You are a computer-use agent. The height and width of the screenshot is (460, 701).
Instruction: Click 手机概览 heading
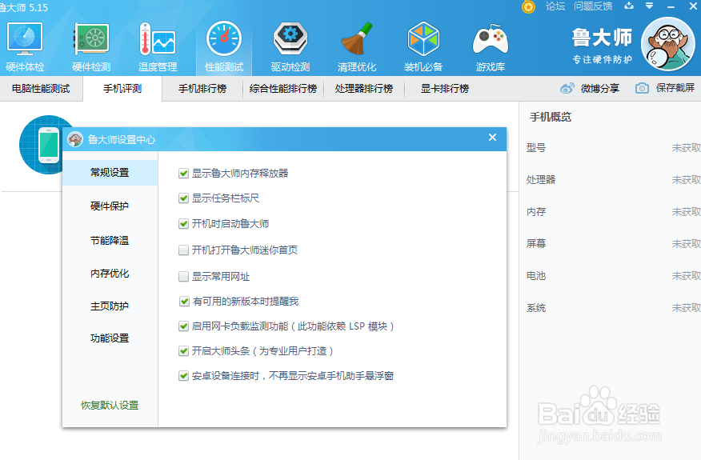point(551,117)
